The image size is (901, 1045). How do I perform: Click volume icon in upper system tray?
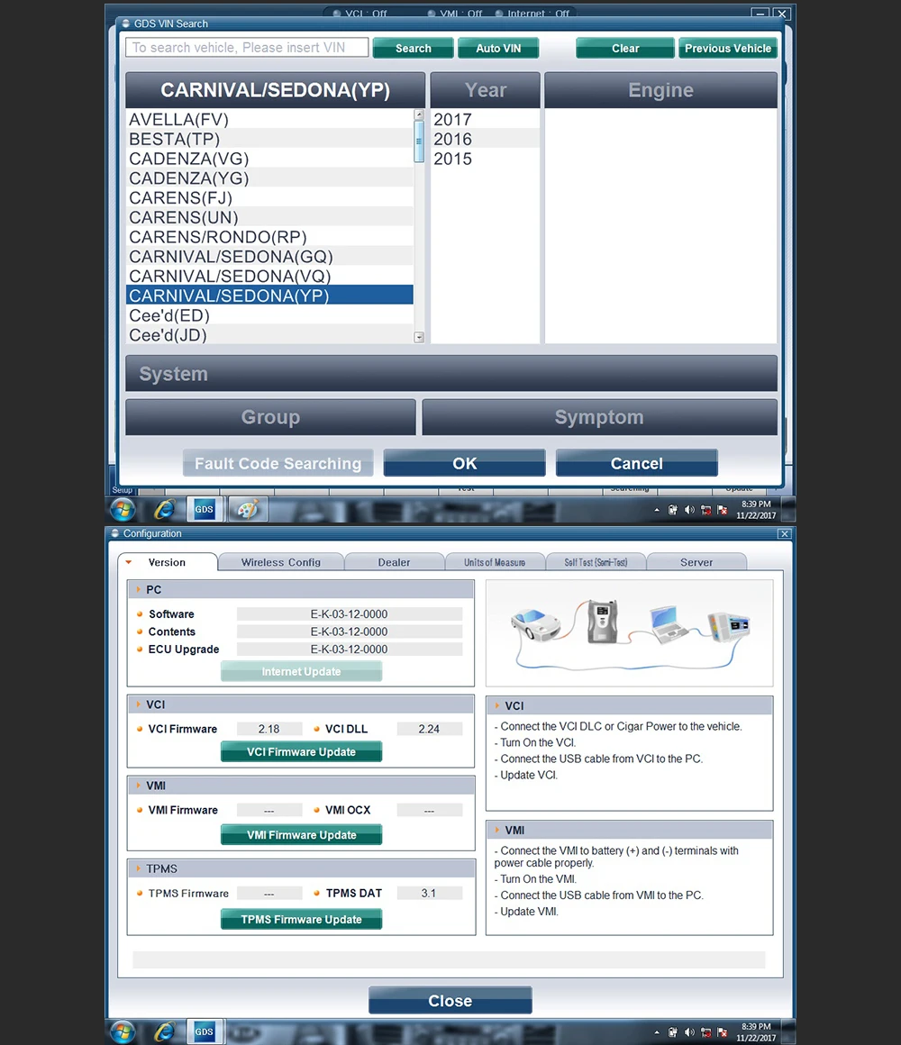(x=689, y=510)
